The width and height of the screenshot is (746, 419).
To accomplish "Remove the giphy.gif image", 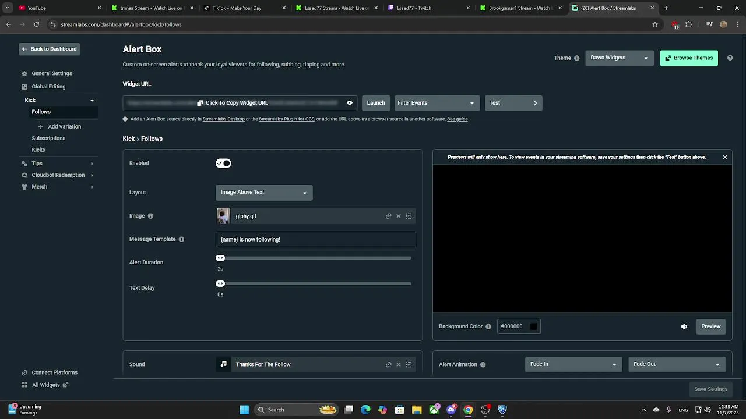I will tap(399, 216).
